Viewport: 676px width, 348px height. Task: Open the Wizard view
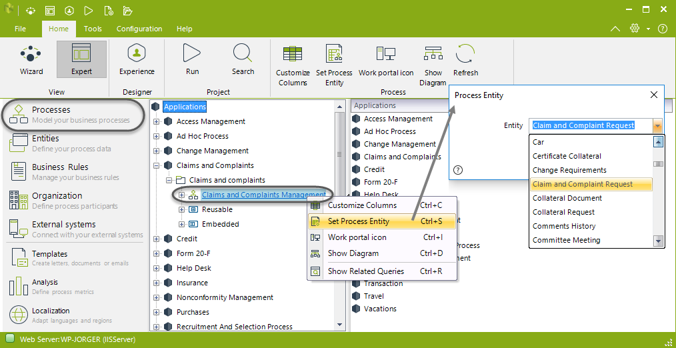click(31, 59)
